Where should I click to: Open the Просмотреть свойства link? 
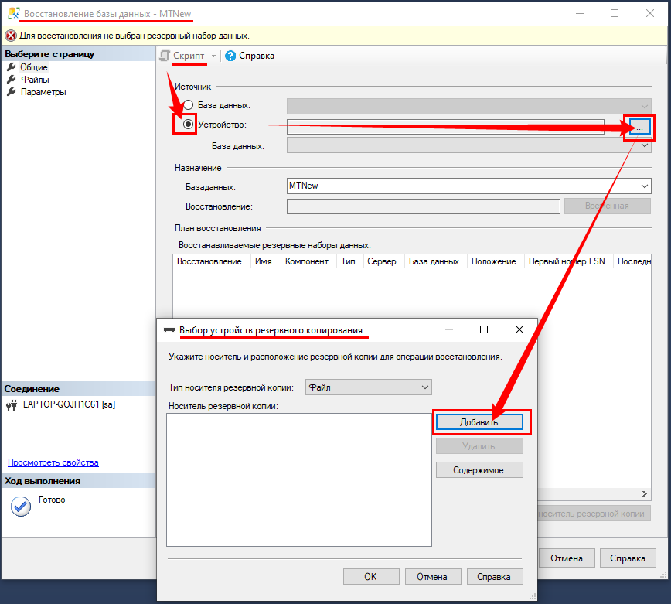pos(53,462)
